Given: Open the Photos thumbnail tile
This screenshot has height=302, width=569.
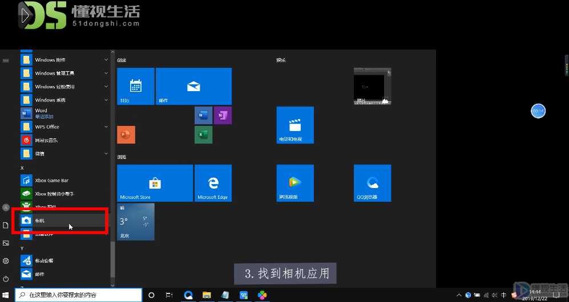Looking at the screenshot, I should pyautogui.click(x=372, y=86).
